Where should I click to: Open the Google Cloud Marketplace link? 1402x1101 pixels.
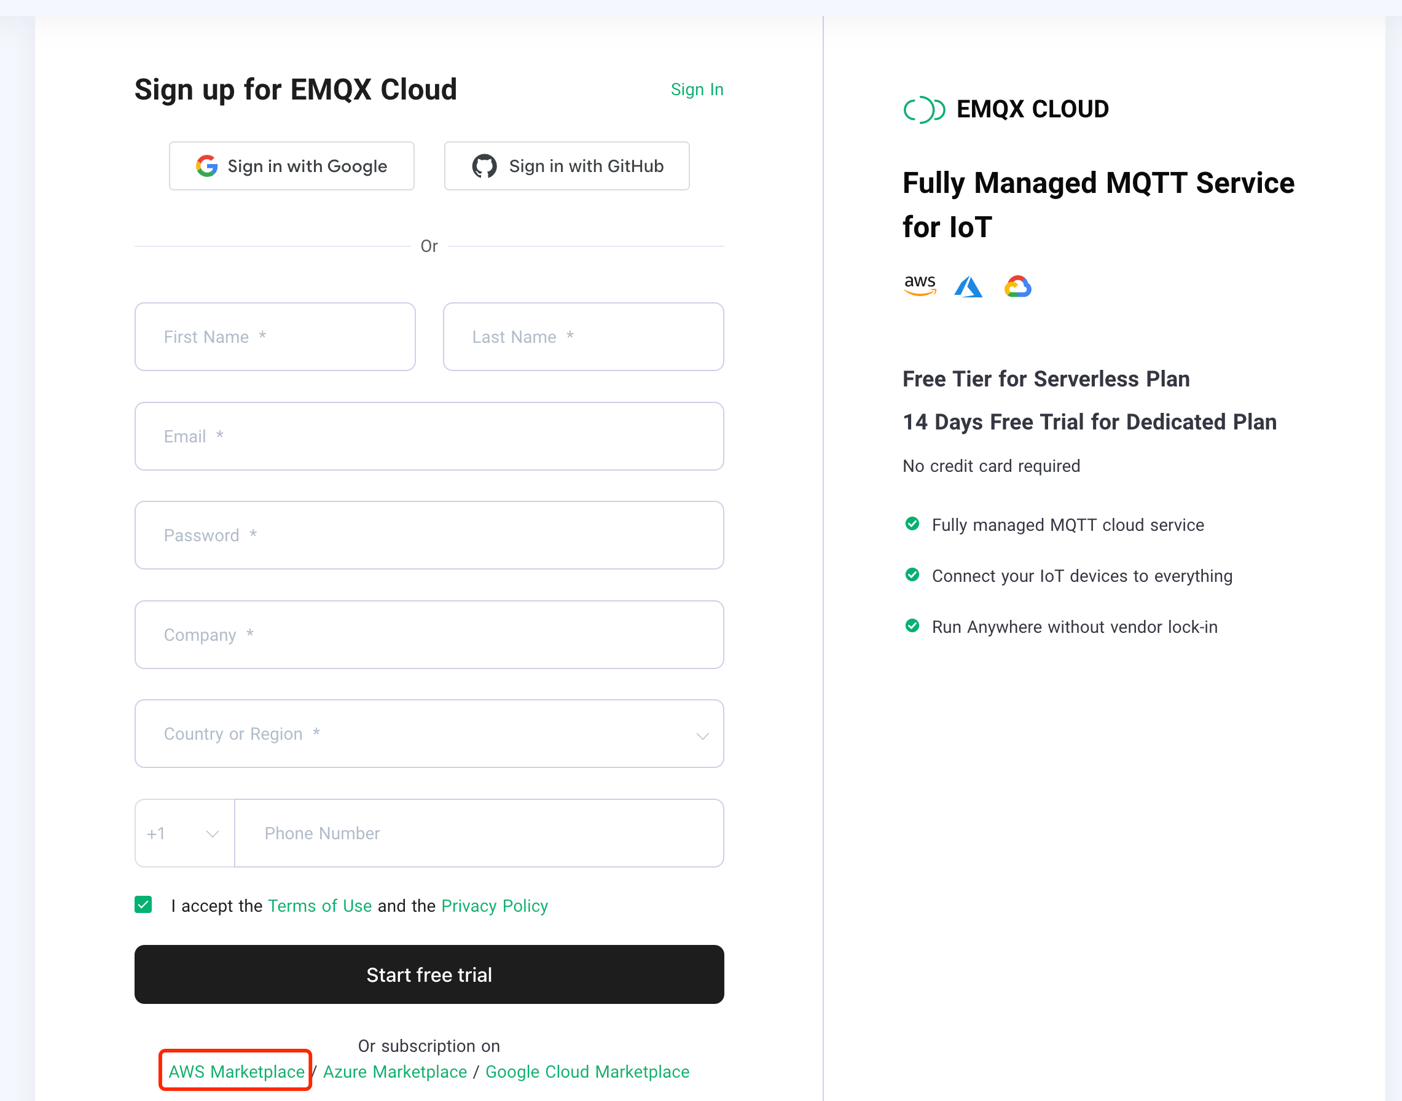click(x=587, y=1072)
